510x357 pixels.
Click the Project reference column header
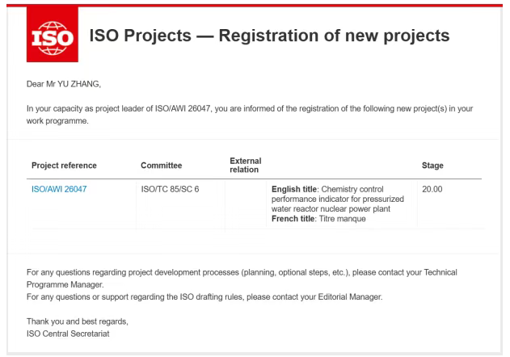pyautogui.click(x=64, y=166)
